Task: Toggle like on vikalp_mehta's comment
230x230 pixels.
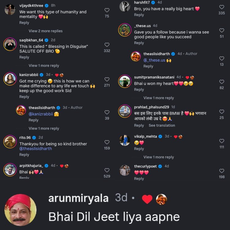Action: coord(222,141)
